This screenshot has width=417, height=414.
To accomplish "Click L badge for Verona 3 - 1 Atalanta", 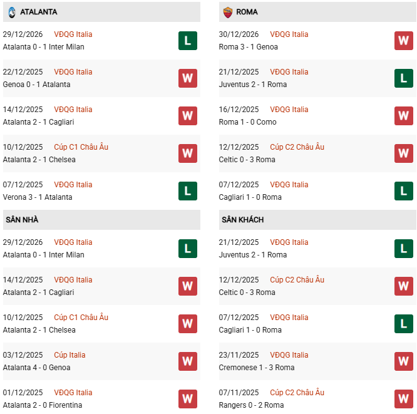I will point(187,191).
